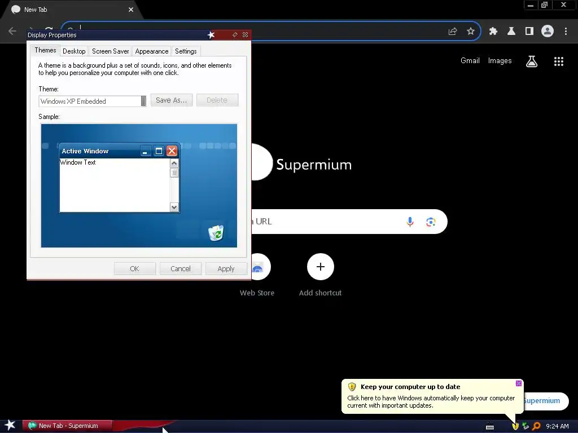Screen dimensions: 578x433
Task: Open the Web Store shortcut
Action: (x=257, y=275)
